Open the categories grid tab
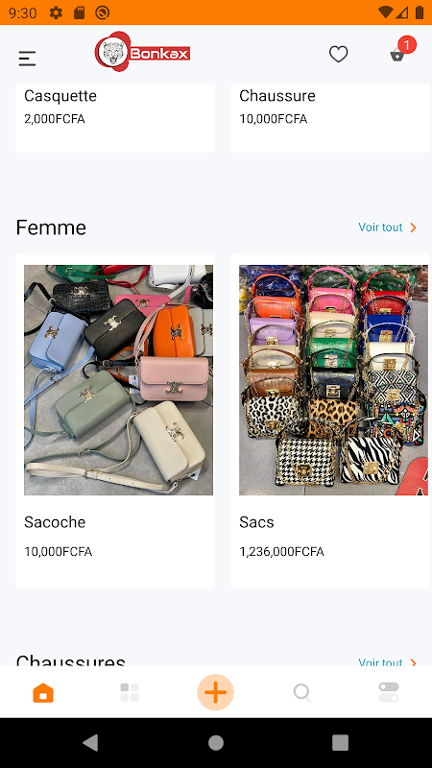This screenshot has height=768, width=432. coord(130,692)
